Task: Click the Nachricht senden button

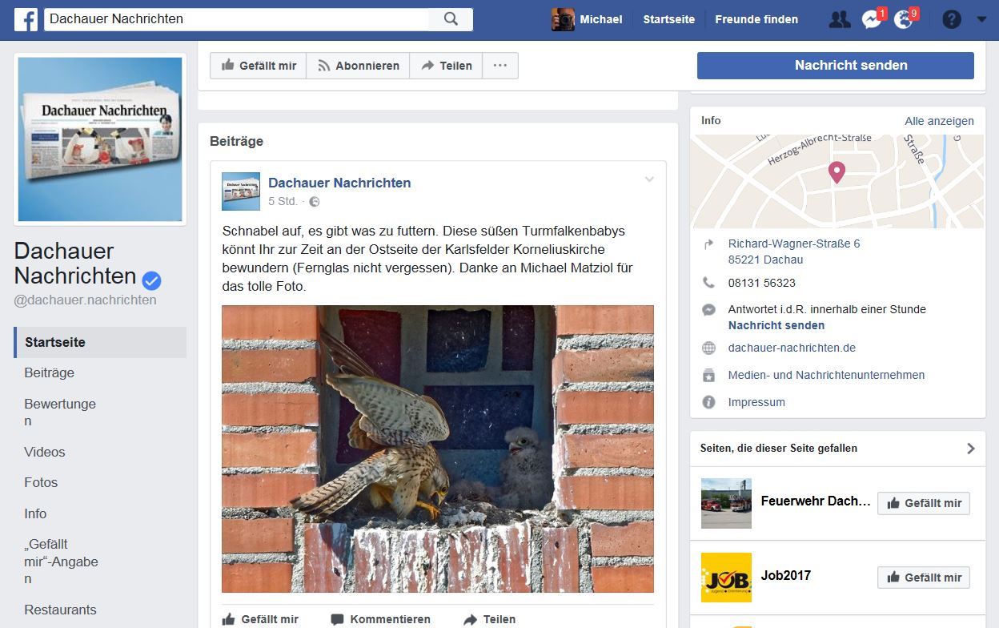Action: pyautogui.click(x=835, y=66)
